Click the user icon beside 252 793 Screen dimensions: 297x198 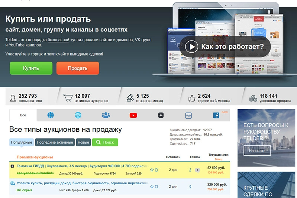[x=13, y=98]
